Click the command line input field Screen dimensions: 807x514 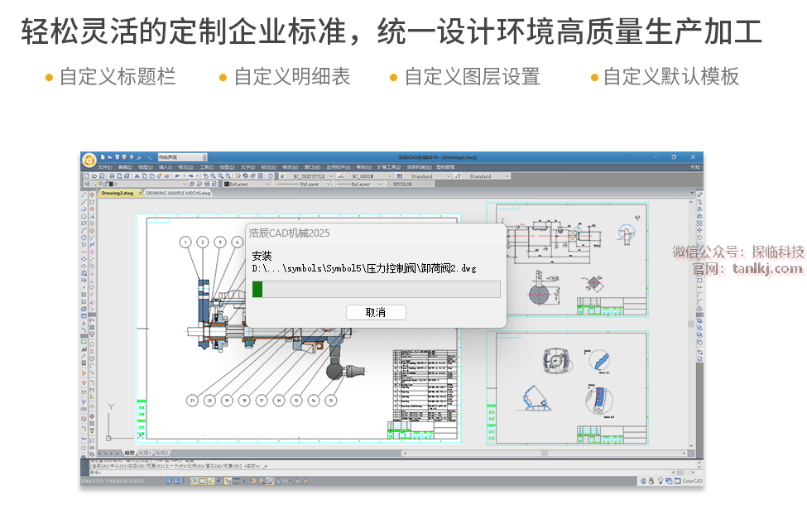(381, 473)
